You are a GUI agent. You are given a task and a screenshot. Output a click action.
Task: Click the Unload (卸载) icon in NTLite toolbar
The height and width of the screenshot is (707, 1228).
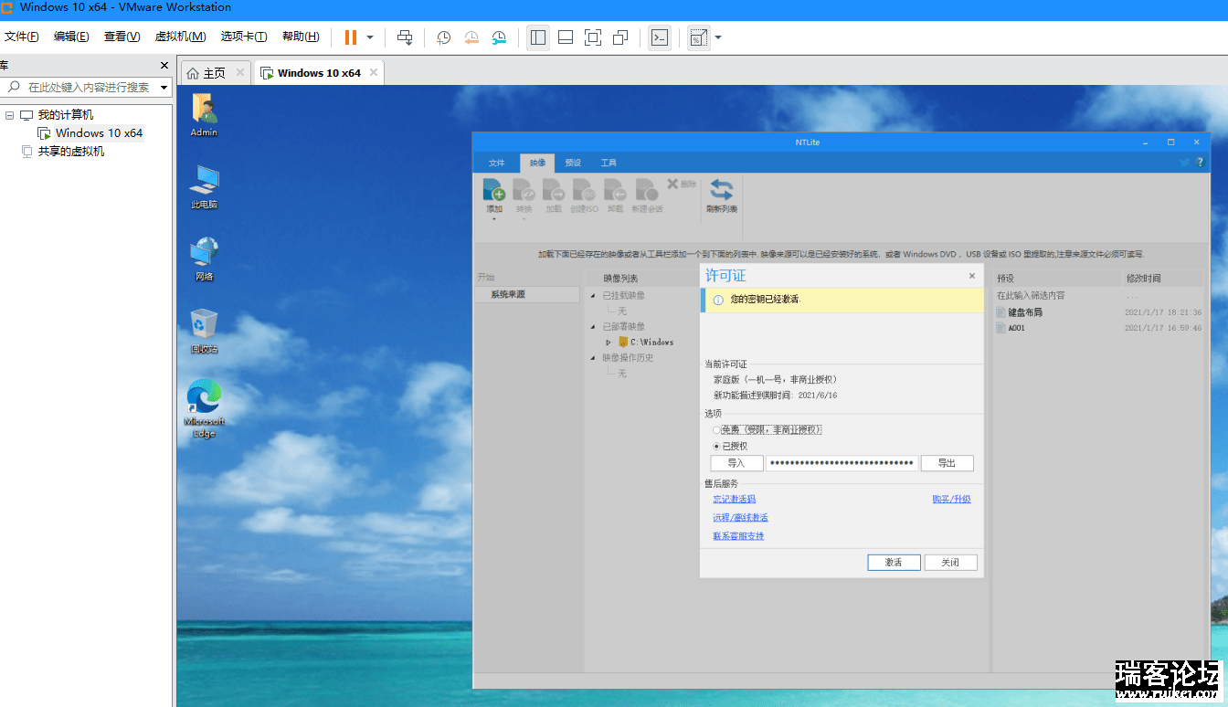[x=616, y=190]
